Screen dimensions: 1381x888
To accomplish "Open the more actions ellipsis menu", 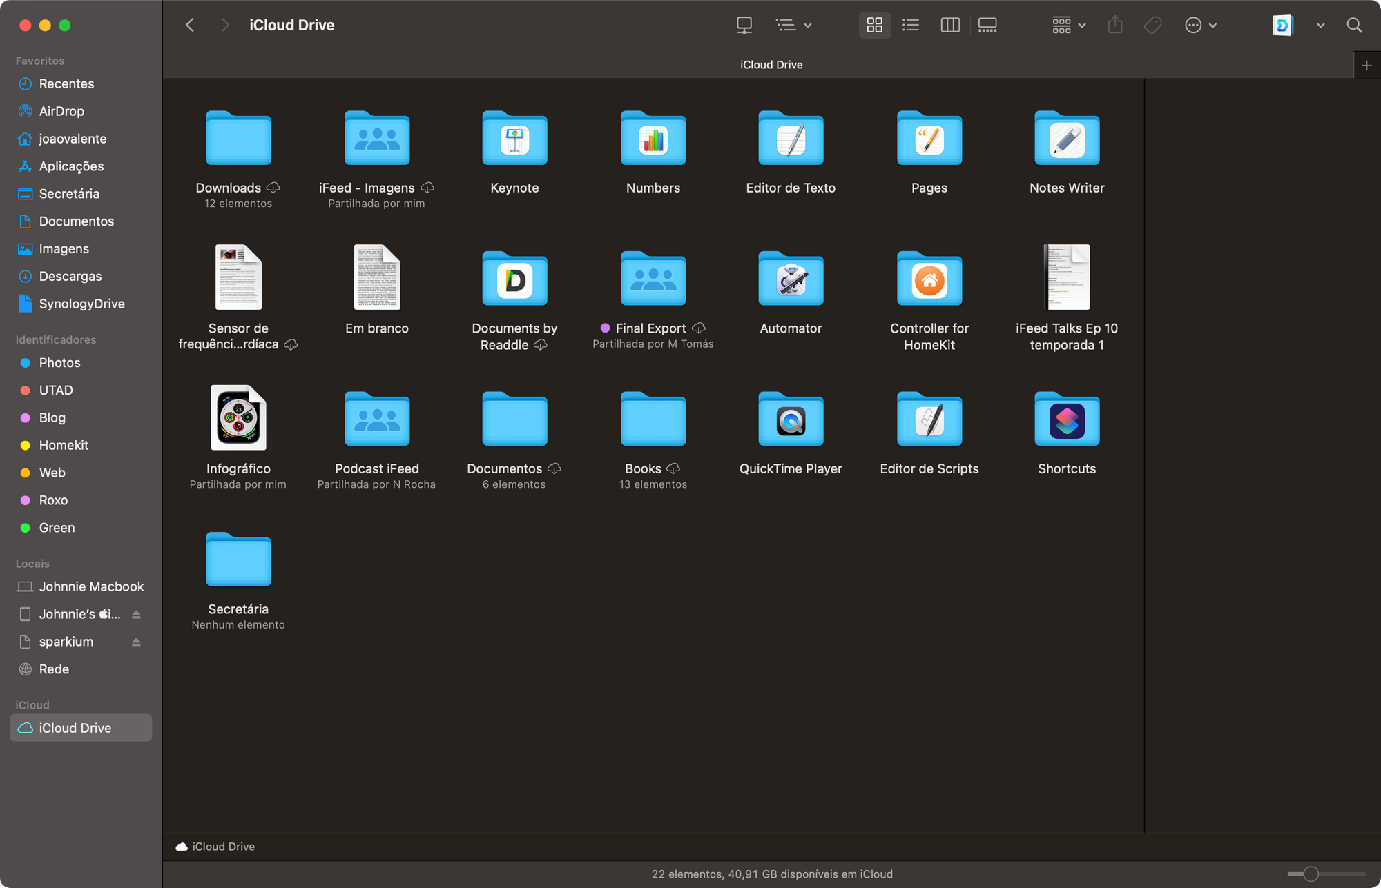I will (1201, 26).
